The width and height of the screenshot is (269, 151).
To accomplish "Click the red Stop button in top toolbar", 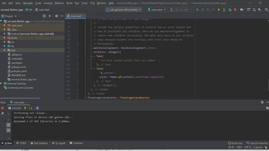I will point(235,10).
